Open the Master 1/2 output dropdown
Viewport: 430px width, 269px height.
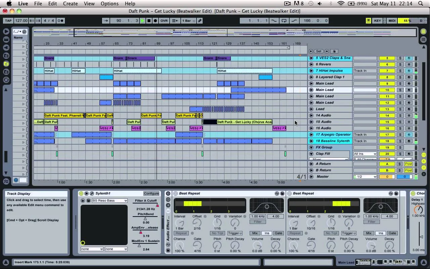(x=365, y=177)
